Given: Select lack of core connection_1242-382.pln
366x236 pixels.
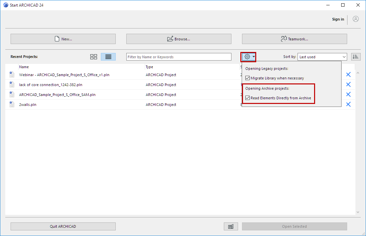Looking at the screenshot, I should point(51,85).
